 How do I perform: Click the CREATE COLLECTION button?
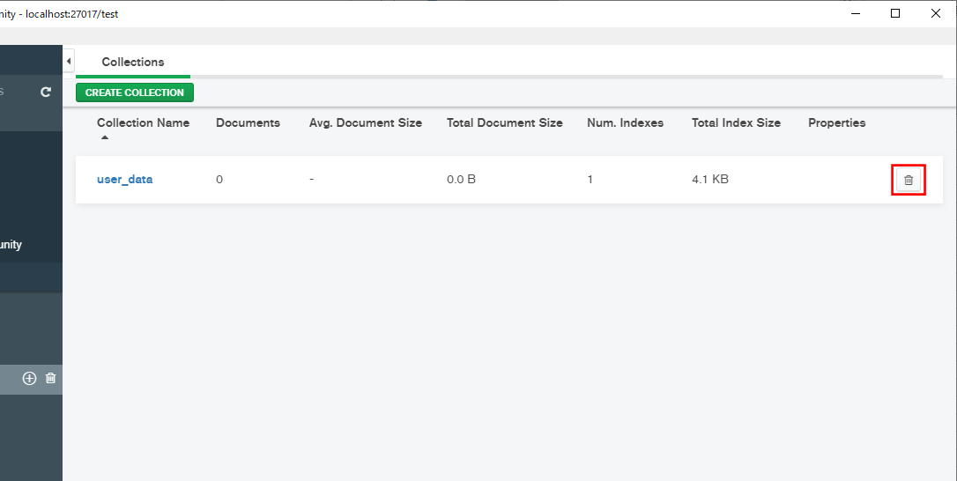(134, 92)
